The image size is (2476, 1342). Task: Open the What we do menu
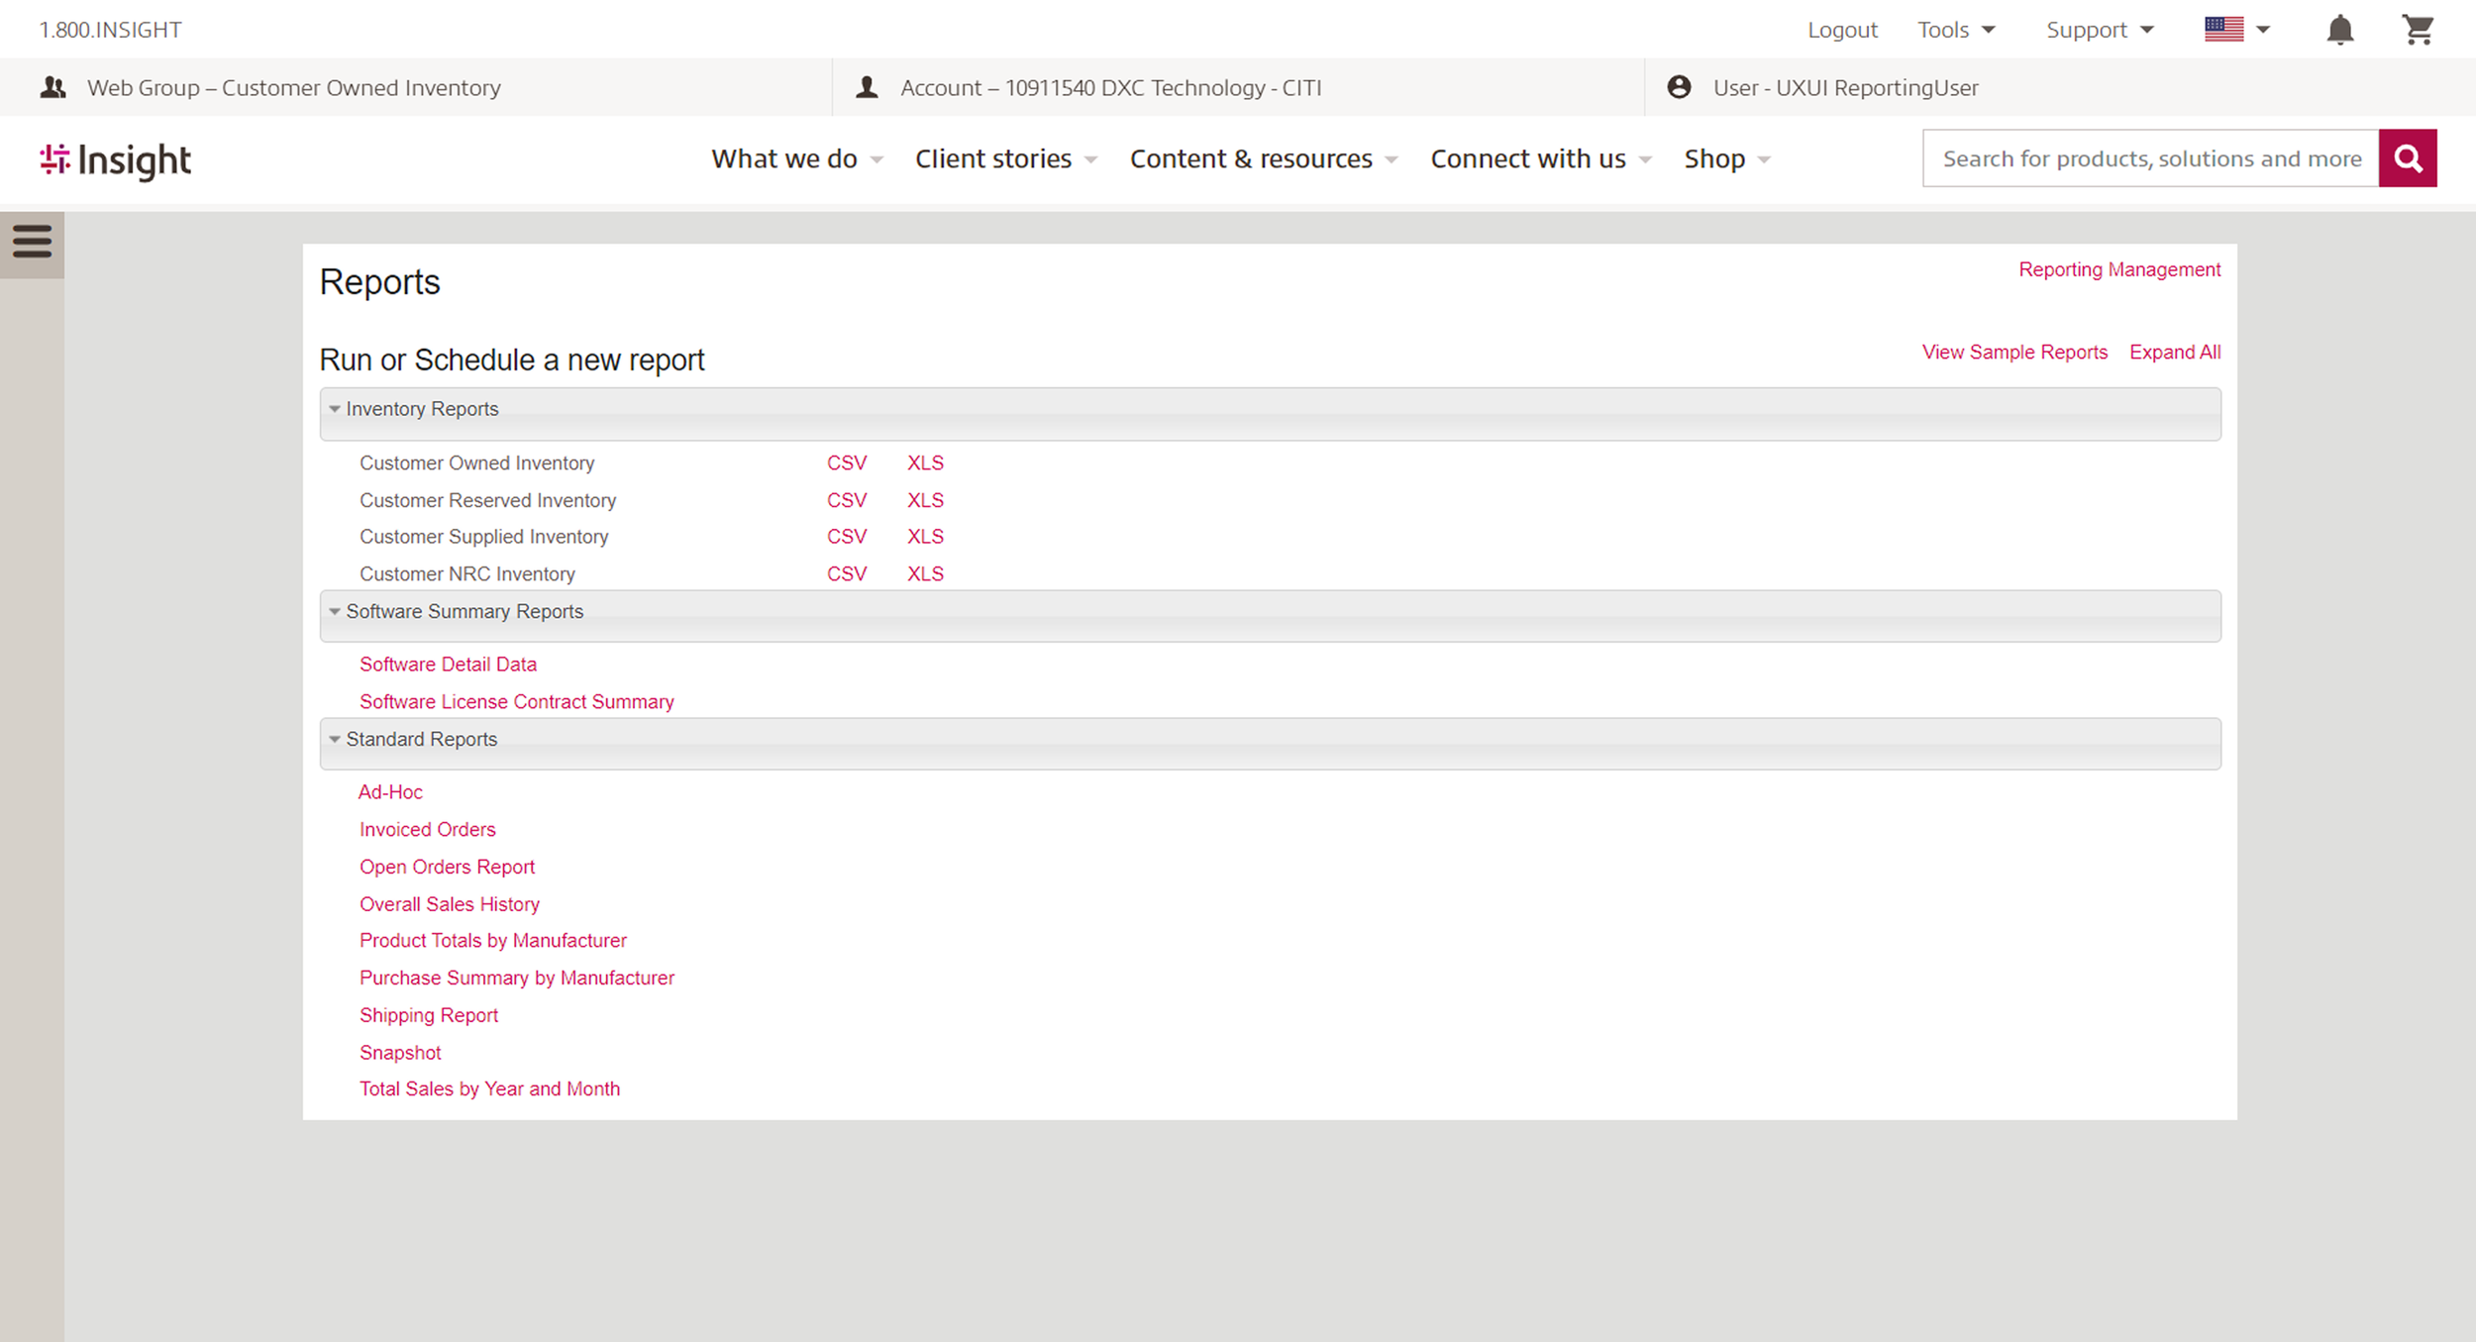pyautogui.click(x=795, y=158)
